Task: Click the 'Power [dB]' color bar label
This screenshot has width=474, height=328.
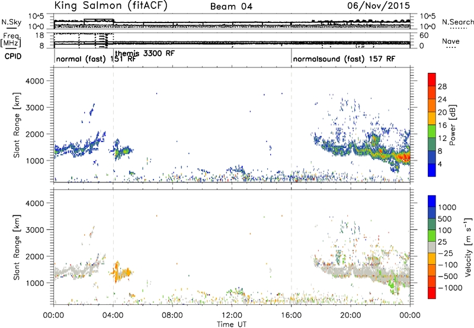Action: point(452,125)
